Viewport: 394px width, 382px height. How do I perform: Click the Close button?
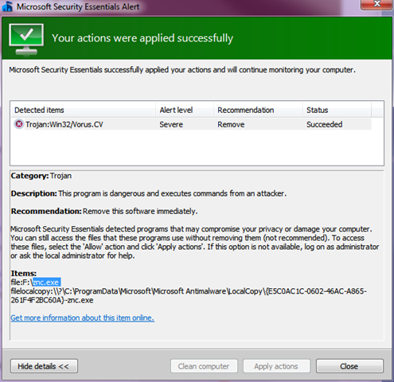pos(349,366)
